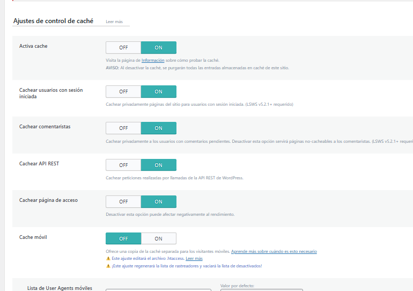Click OFF option for Cache móvil
This screenshot has height=291, width=413.
coord(123,238)
